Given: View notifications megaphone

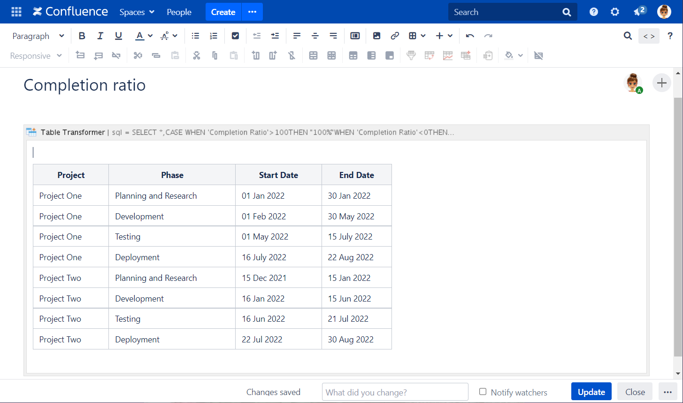Looking at the screenshot, I should pos(639,11).
